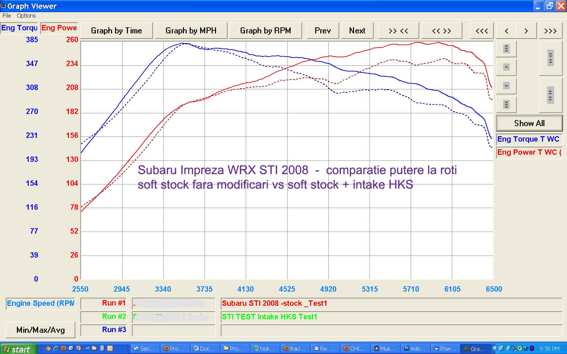Switch to the 'CHI...' Firefox taskbar window

point(354,349)
